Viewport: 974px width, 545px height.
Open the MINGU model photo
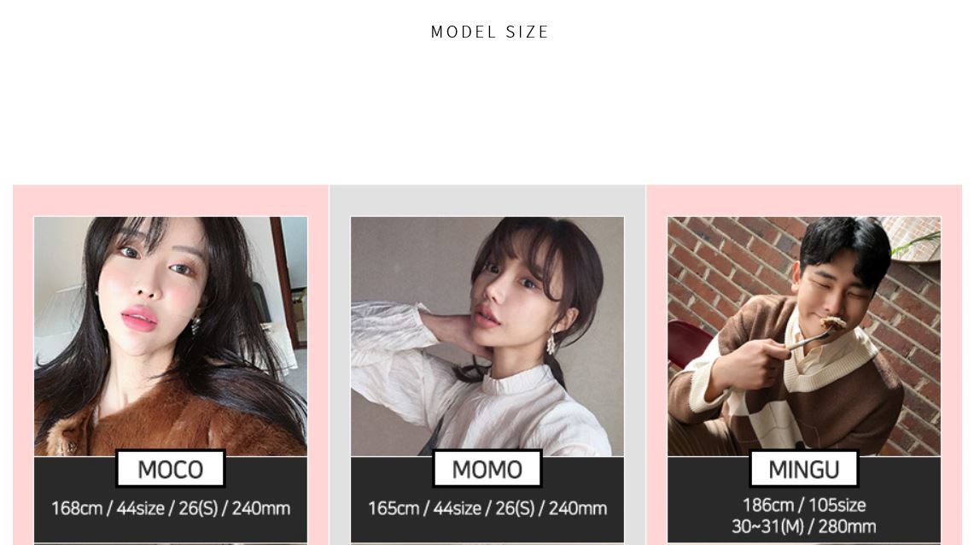pos(804,337)
